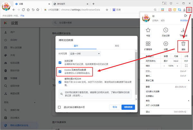Select the 设置 browser tab

pos(32,4)
